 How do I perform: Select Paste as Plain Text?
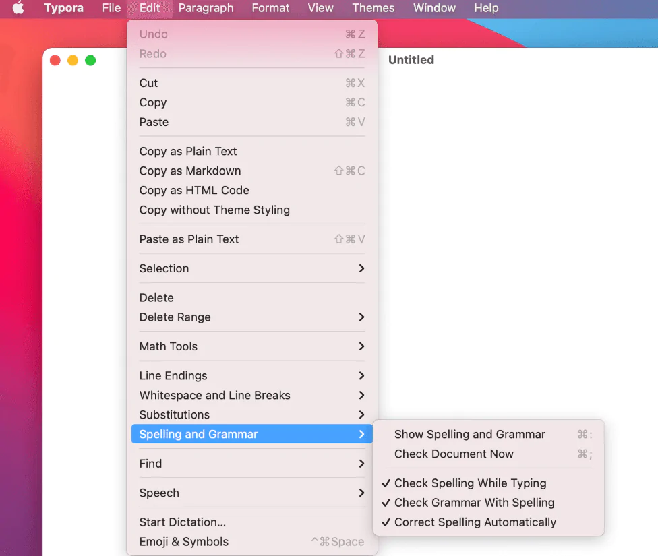click(x=189, y=239)
